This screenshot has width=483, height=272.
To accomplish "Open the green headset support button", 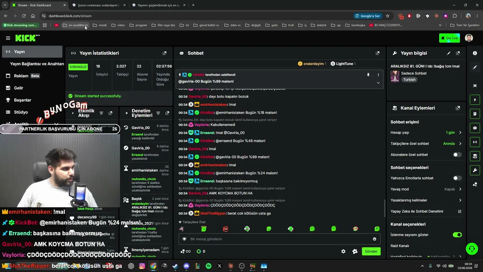I will (x=472, y=249).
